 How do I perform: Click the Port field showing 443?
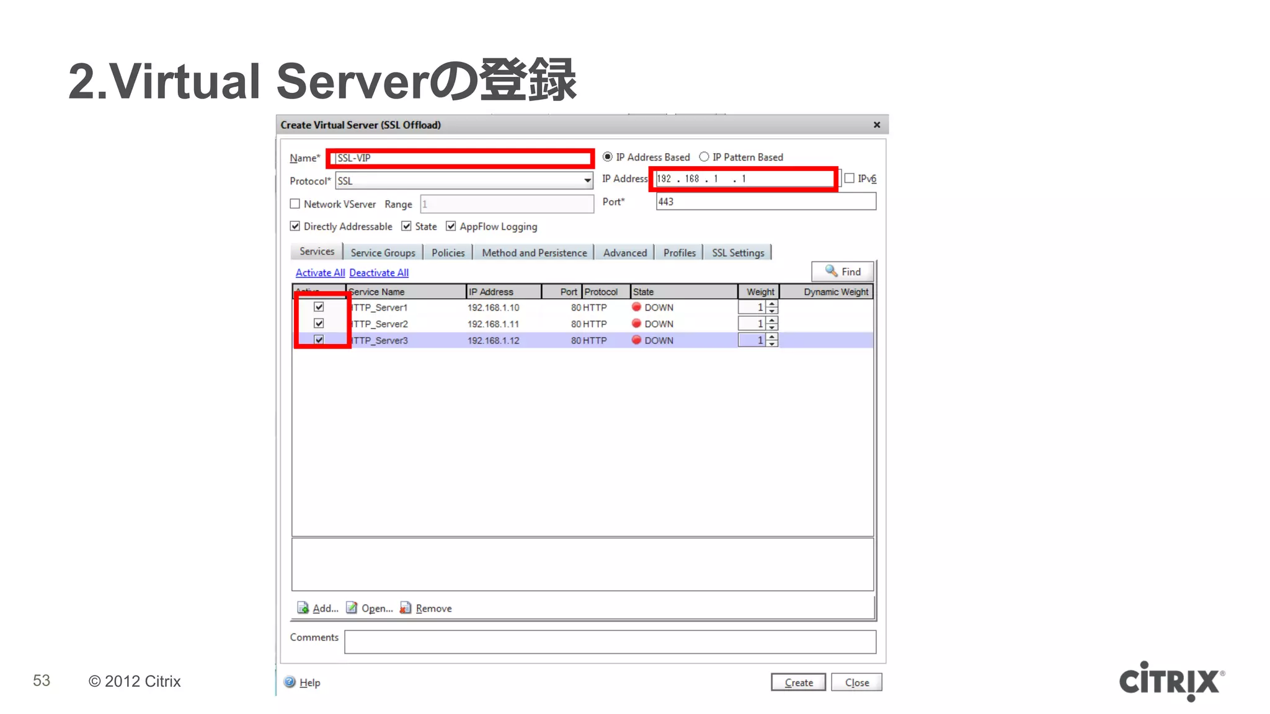click(x=766, y=201)
